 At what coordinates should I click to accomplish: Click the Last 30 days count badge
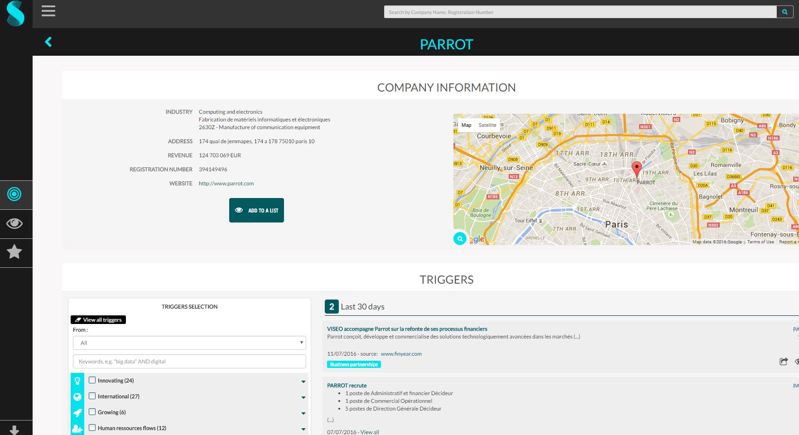click(332, 307)
